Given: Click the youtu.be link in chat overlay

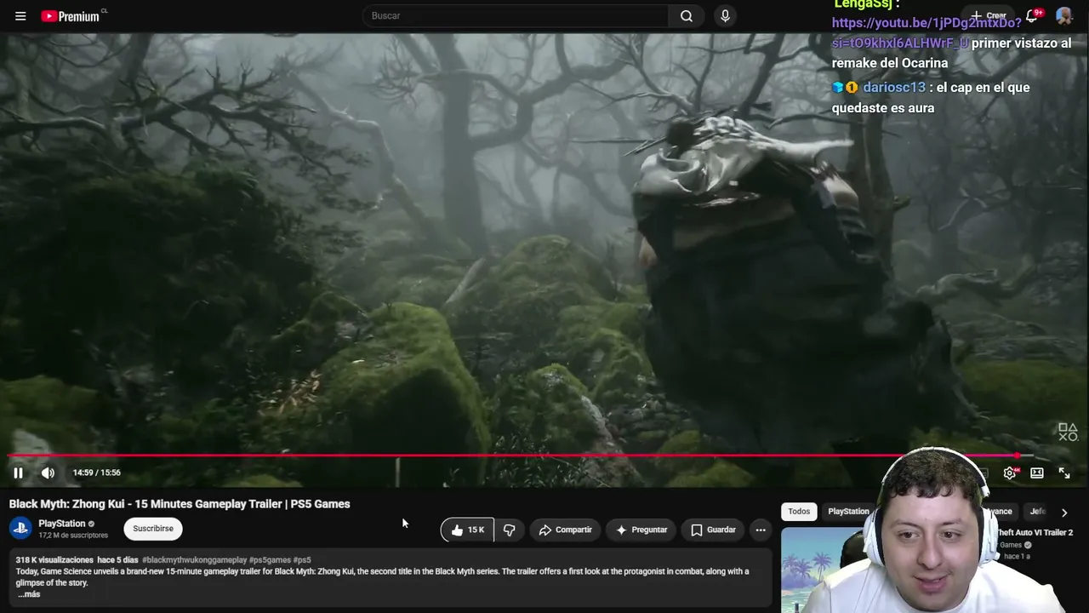Looking at the screenshot, I should click(927, 33).
